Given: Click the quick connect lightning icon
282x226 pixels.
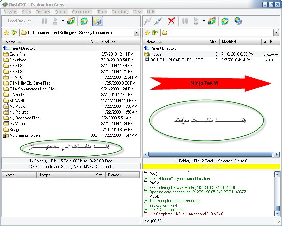Looking at the screenshot, I should click(148, 21).
